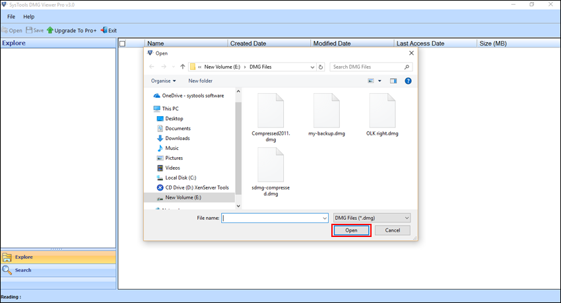Image resolution: width=561 pixels, height=303 pixels.
Task: Click New Volume (E:) in address bar
Action: (x=222, y=67)
